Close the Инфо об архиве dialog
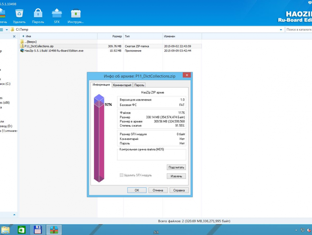This screenshot has width=312, height=235. pos(187,75)
